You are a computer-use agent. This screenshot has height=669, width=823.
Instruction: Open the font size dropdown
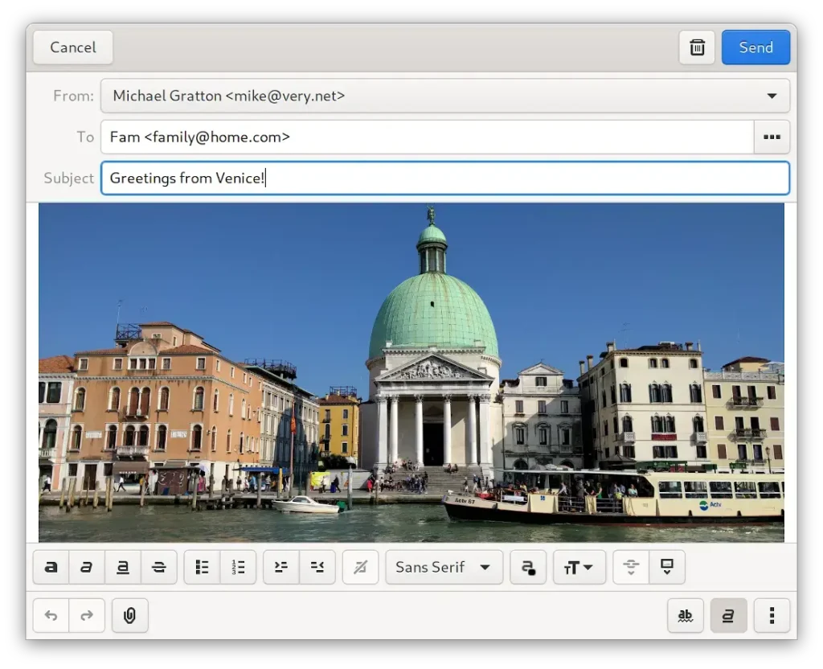pyautogui.click(x=579, y=567)
